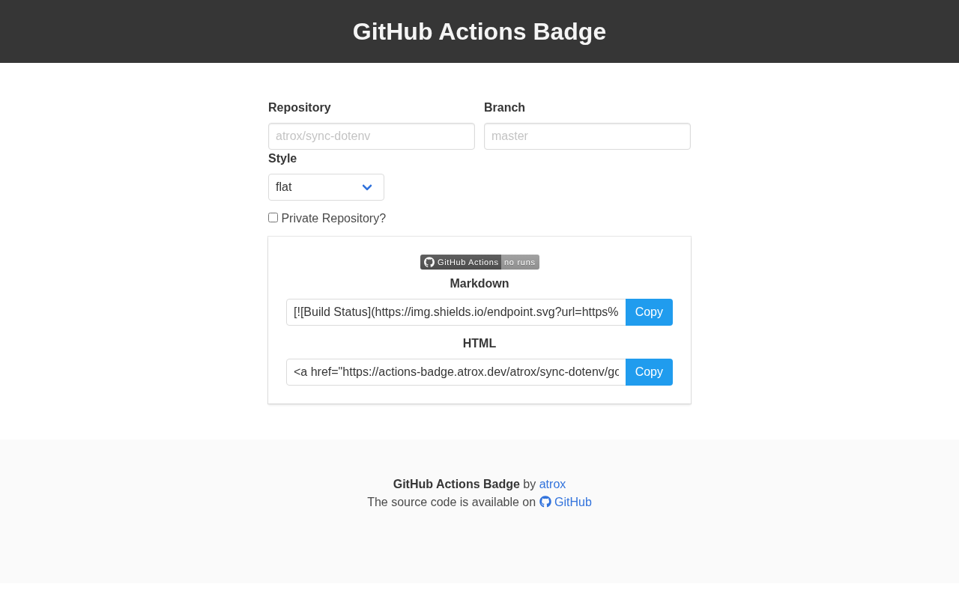959x599 pixels.
Task: Open the GitHub source code link
Action: pyautogui.click(x=572, y=502)
